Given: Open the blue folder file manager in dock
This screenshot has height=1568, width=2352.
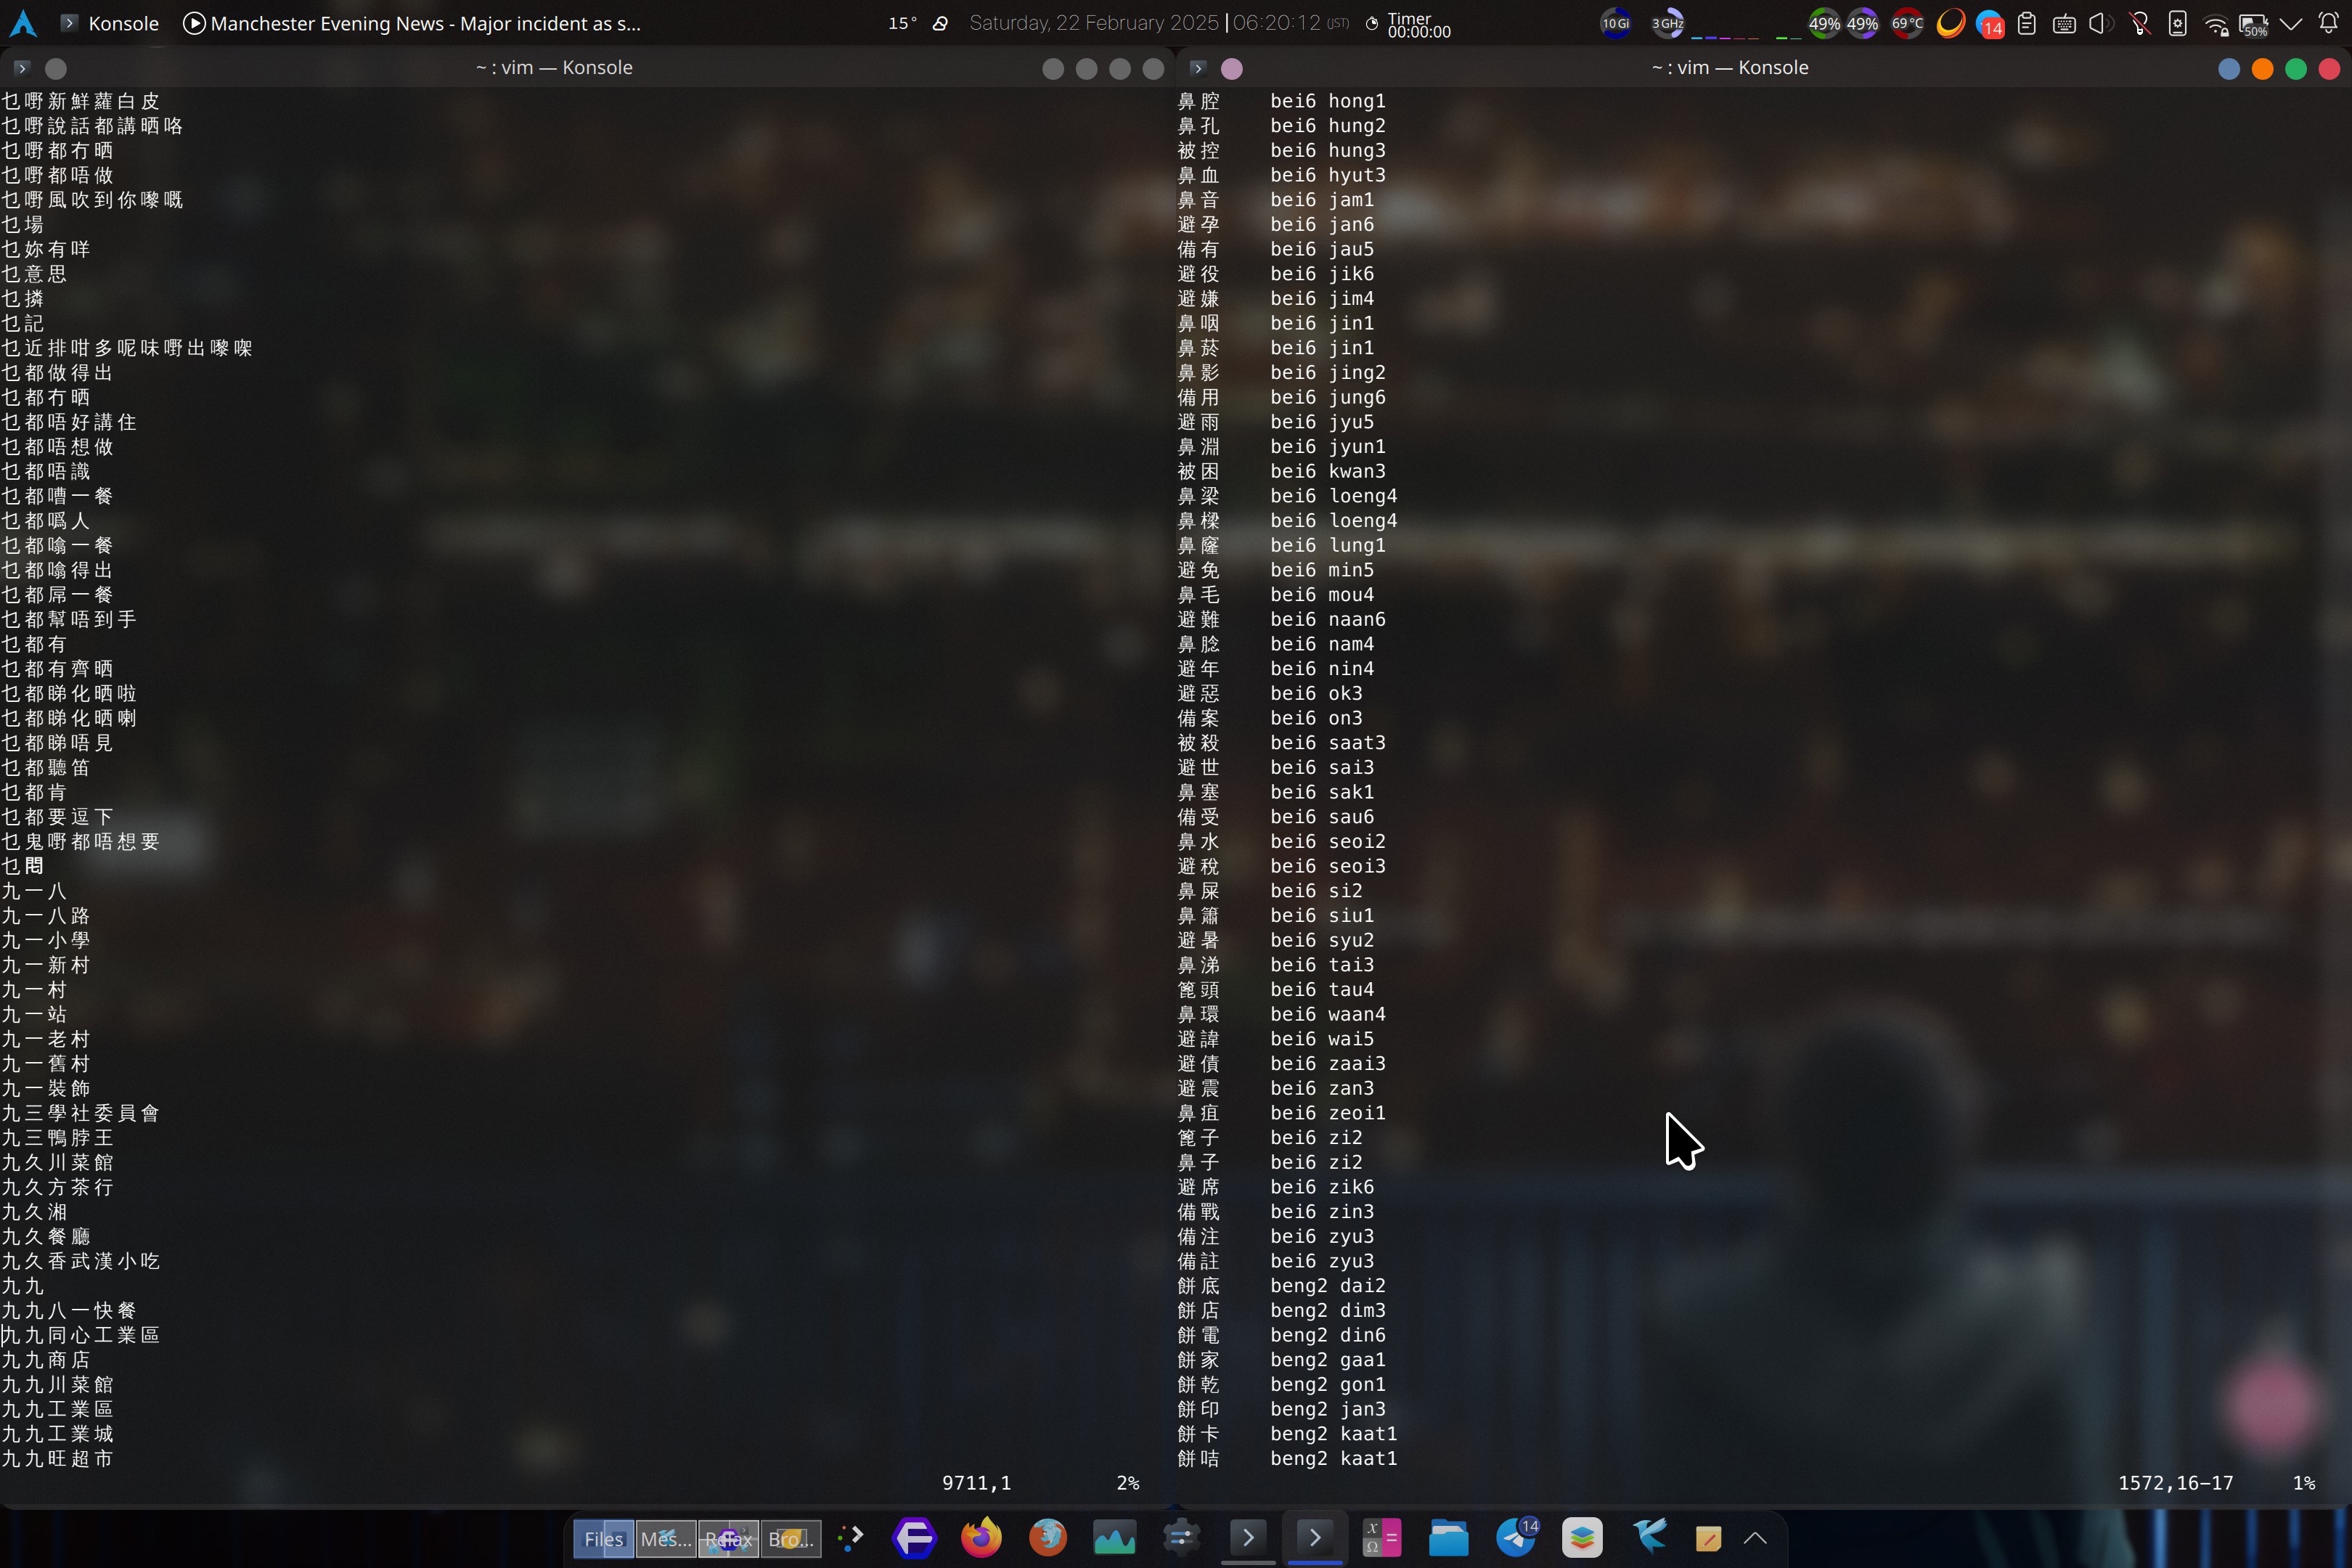Looking at the screenshot, I should (x=1448, y=1538).
